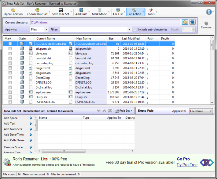Screen dimensions: 217x179
Task: Tick the mark checkbox for bfsvc.exe
Action: [10, 53]
